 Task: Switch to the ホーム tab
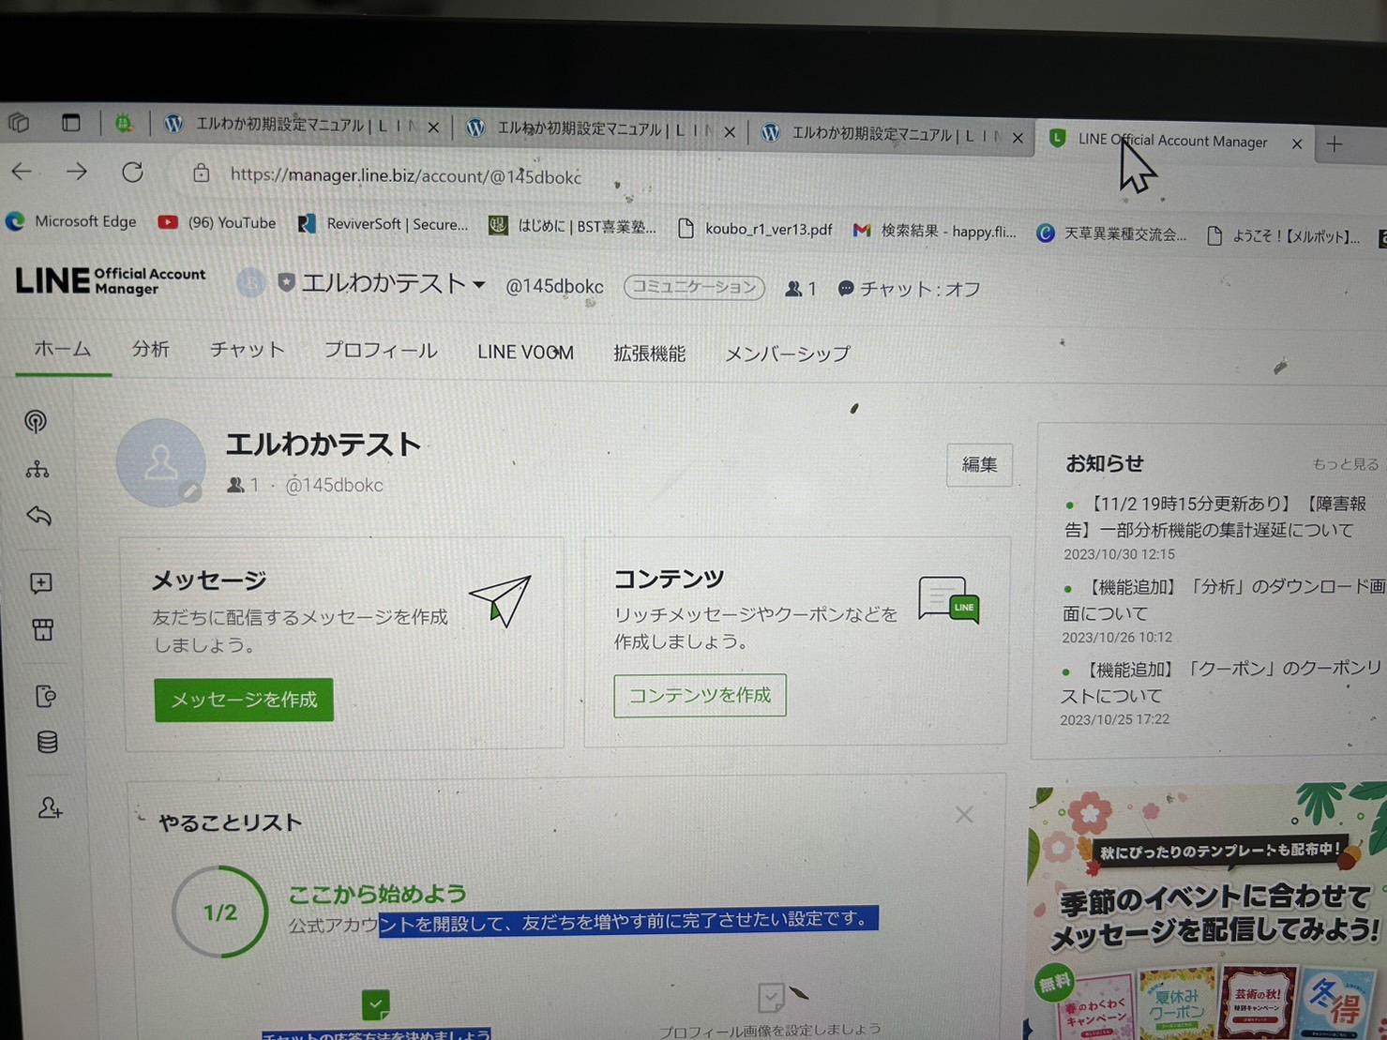(63, 349)
